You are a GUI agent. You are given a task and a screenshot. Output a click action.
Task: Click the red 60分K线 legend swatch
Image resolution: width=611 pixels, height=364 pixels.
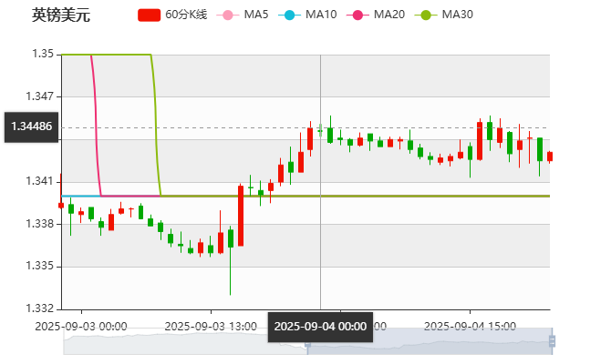[149, 15]
